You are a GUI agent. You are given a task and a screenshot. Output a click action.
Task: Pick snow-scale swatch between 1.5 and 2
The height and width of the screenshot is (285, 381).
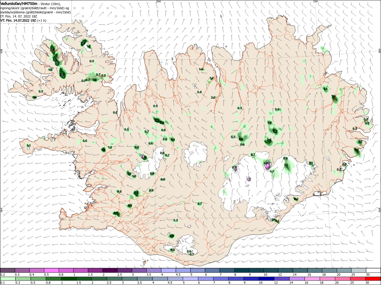pos(95,270)
